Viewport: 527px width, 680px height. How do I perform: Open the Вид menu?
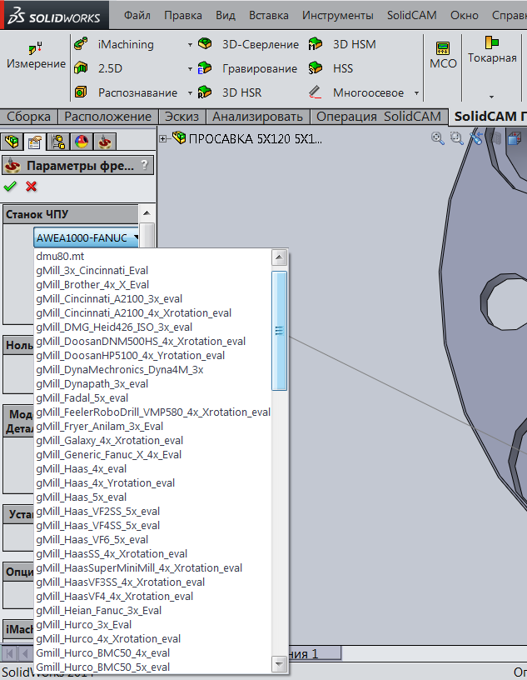(x=226, y=15)
